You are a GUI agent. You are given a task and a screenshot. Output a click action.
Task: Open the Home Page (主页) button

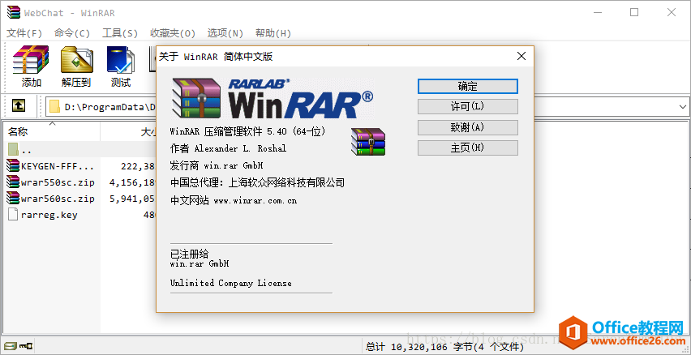(467, 148)
